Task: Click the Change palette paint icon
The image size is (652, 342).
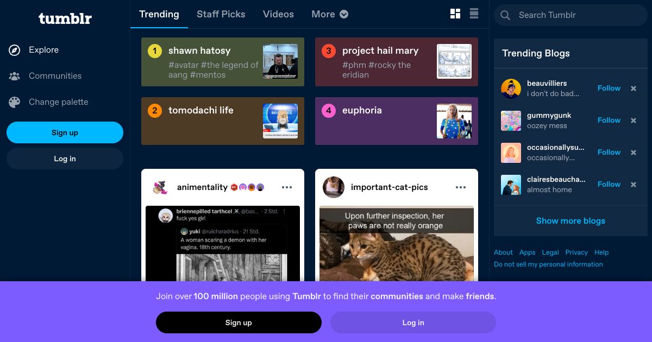Action: click(x=15, y=102)
